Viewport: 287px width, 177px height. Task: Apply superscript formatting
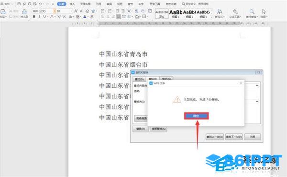(59, 17)
